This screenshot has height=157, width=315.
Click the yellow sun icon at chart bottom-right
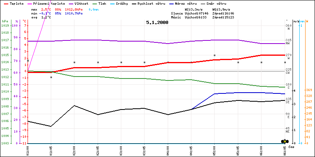pyautogui.click(x=285, y=141)
